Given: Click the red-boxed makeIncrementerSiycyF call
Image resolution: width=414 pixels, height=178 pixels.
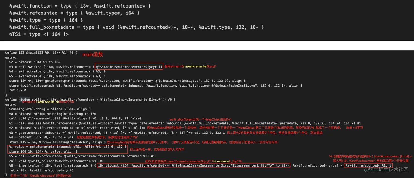Looking at the screenshot, I should point(129,67).
